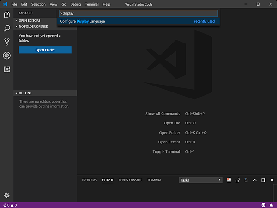This screenshot has width=277, height=208.
Task: Open the Terminal menu
Action: tap(91, 4)
